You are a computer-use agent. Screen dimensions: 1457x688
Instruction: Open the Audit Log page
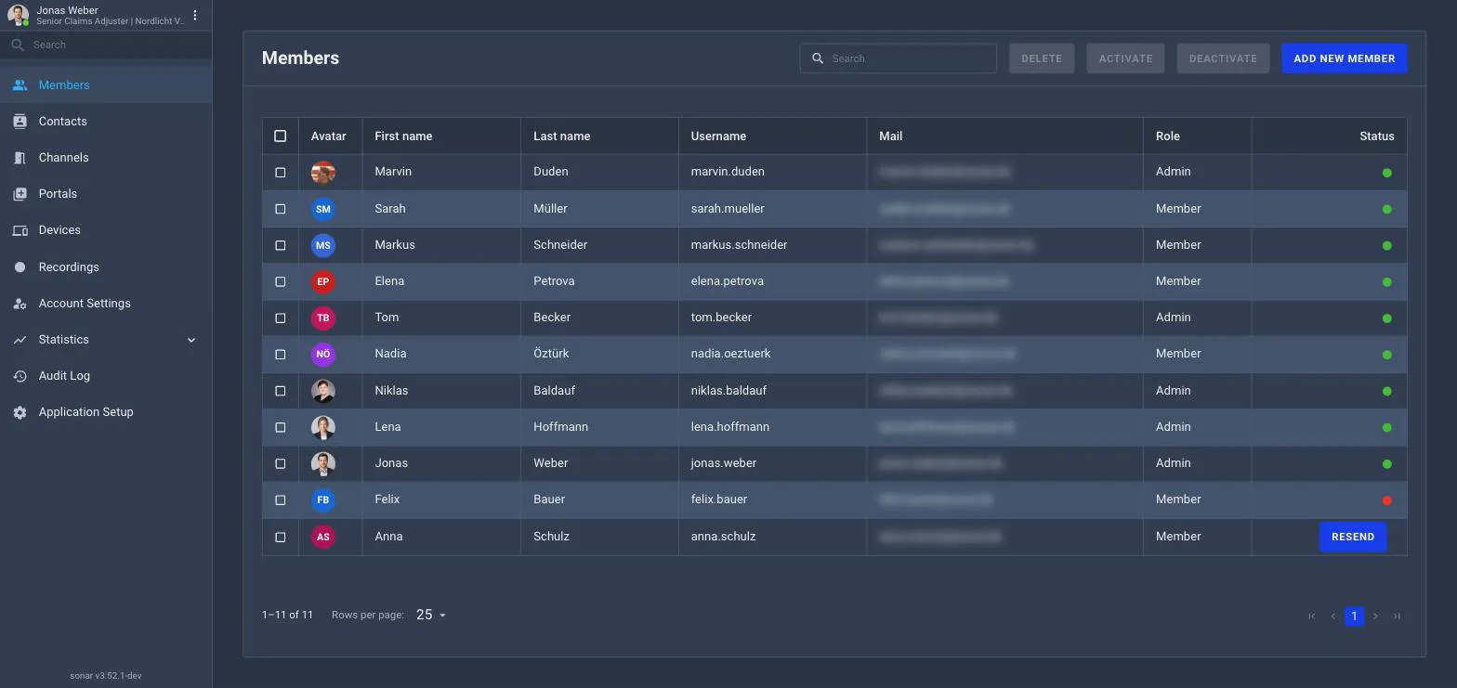point(106,376)
